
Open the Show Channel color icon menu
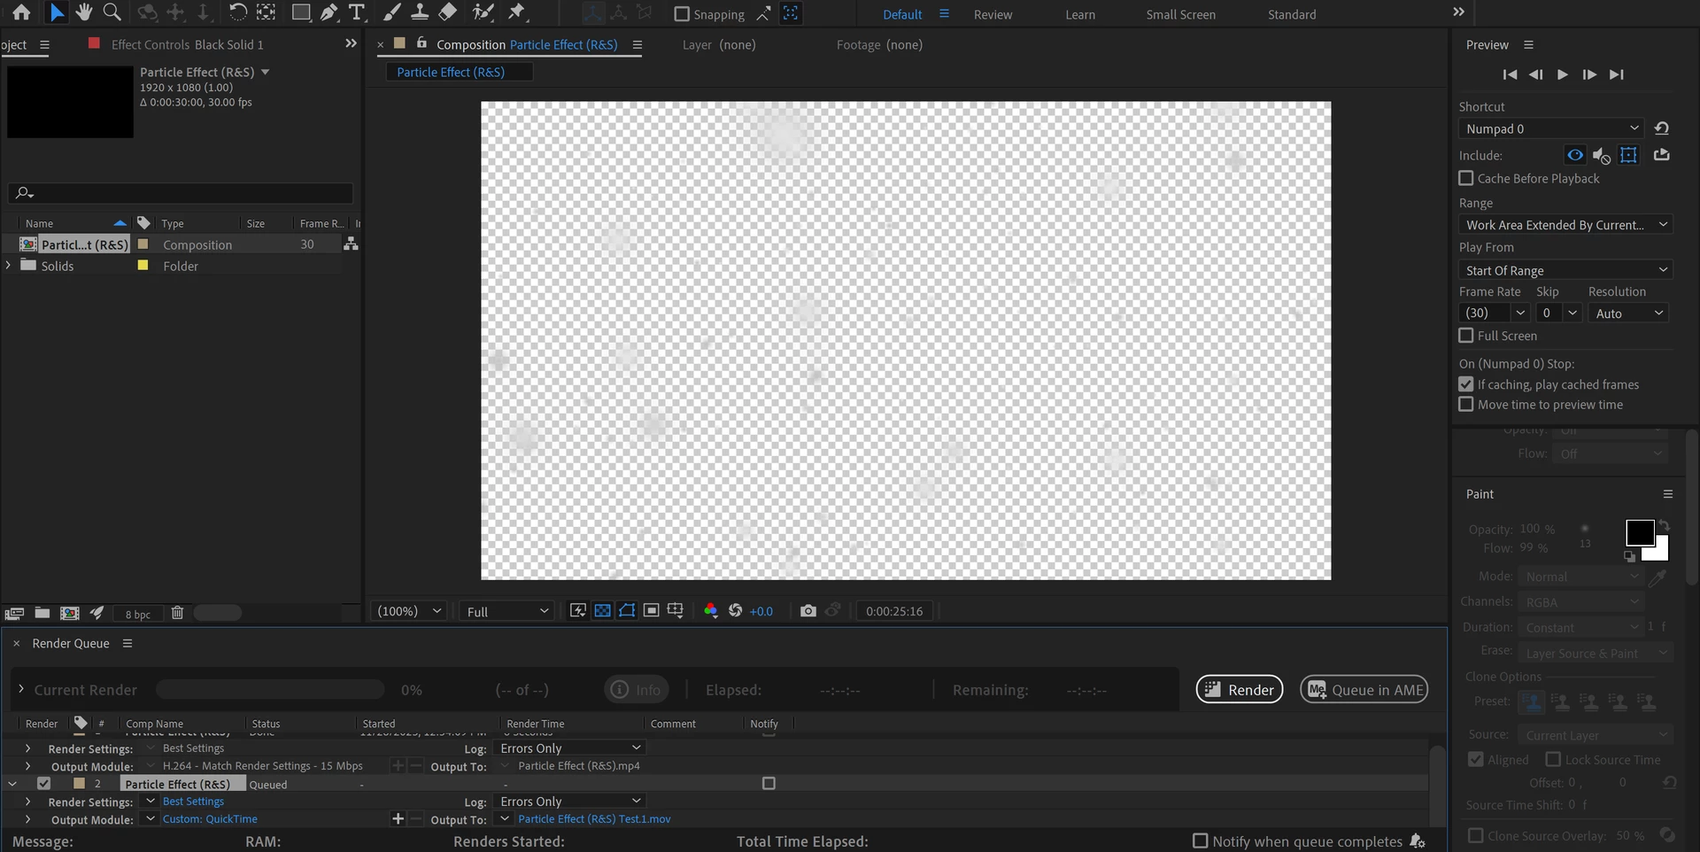click(710, 610)
